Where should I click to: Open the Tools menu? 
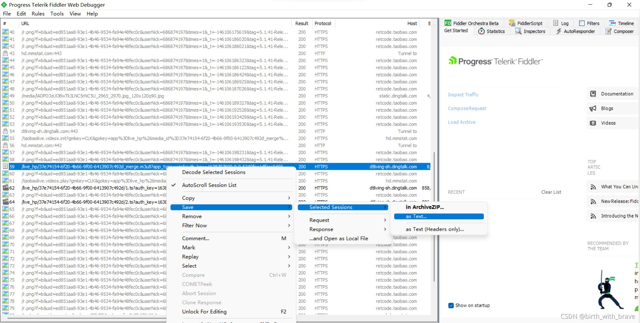tap(57, 14)
